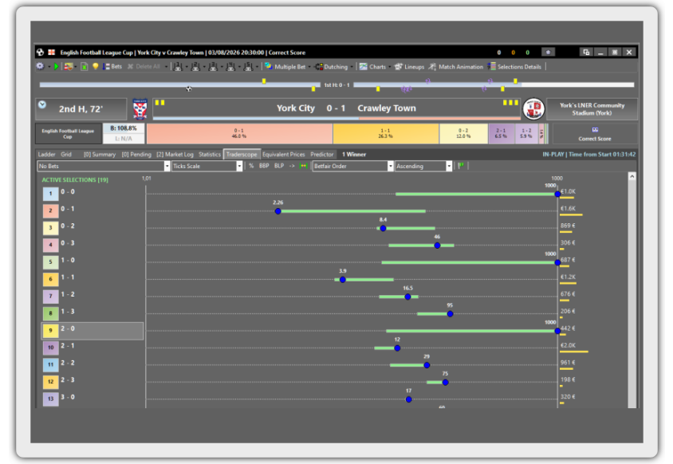Click the green flag icon
The image size is (673, 464).
(461, 166)
